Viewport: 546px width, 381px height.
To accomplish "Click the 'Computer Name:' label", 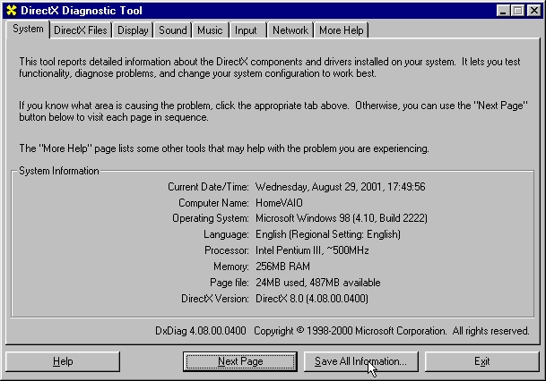I will click(x=213, y=203).
